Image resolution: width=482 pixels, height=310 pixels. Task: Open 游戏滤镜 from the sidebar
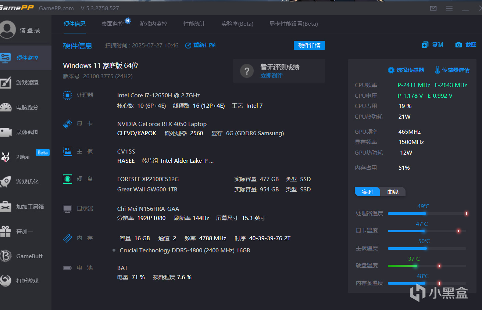[25, 83]
